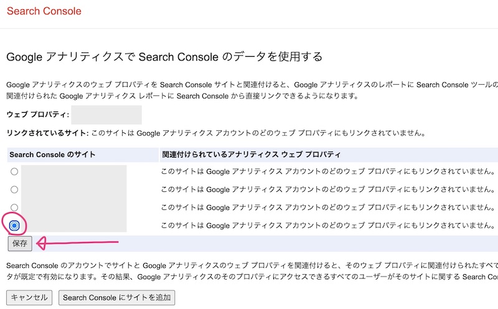Click the 保存 button
Screen dimensions: 498x309
pyautogui.click(x=20, y=244)
